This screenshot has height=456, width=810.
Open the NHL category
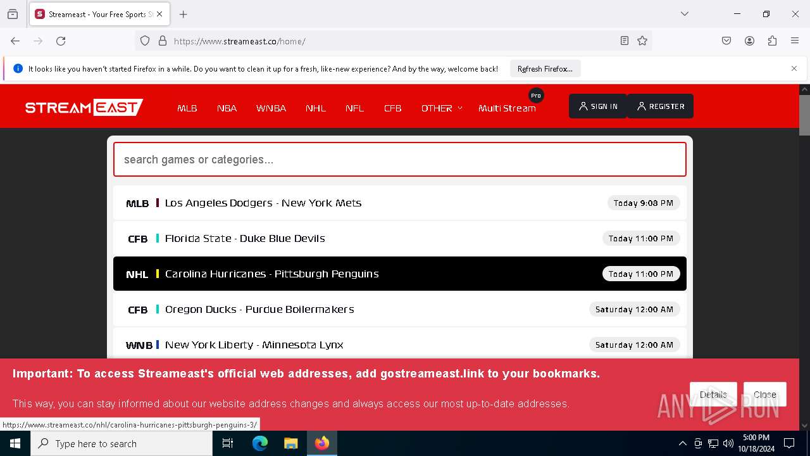pos(316,108)
